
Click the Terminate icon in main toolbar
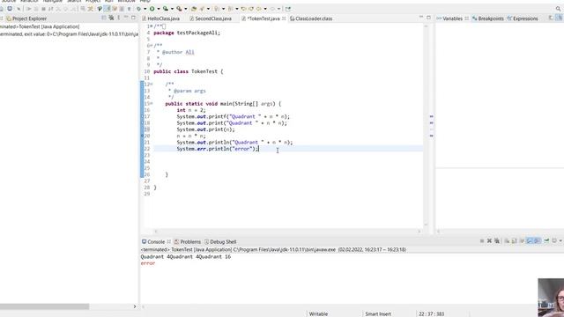43,9
